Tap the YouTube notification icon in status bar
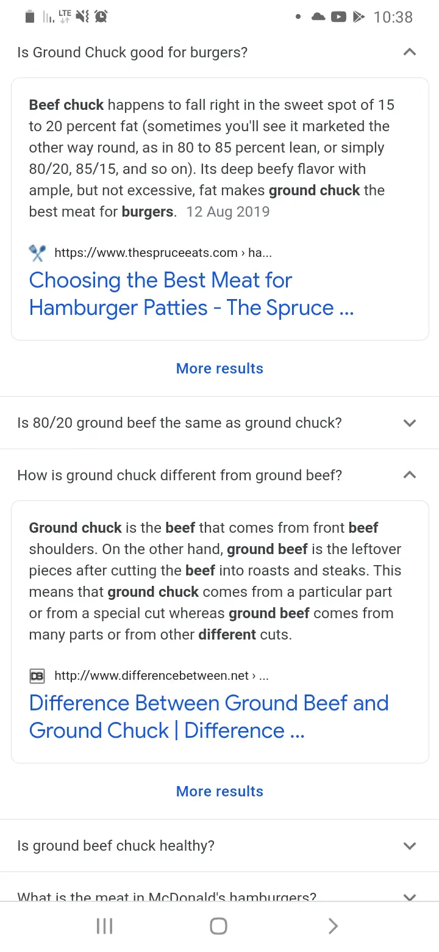 [338, 17]
